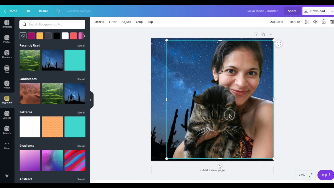Open the Templates sidebar panel

pyautogui.click(x=7, y=24)
